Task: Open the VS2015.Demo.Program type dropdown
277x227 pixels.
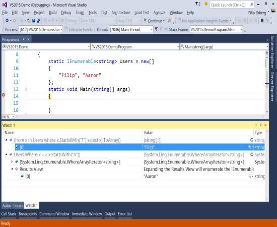Action: point(135,47)
